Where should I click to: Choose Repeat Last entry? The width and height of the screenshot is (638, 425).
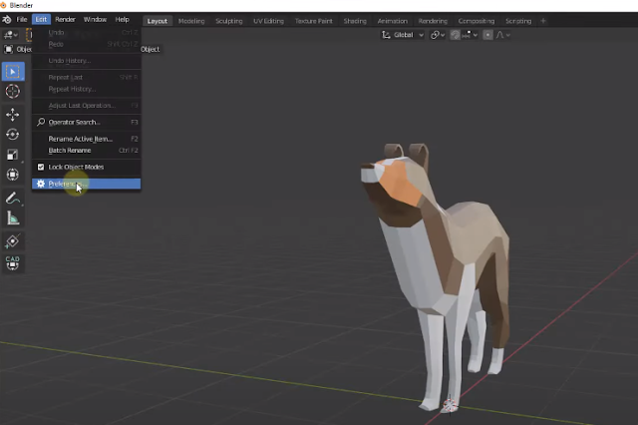[87, 78]
